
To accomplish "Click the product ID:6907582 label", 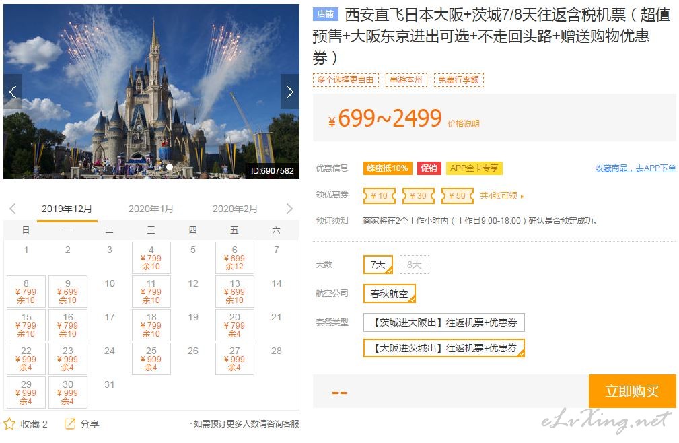I will (273, 170).
